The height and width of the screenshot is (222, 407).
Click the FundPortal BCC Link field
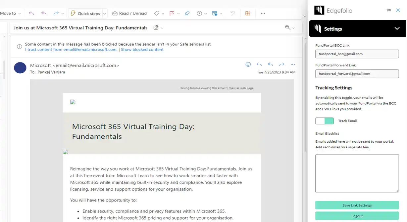pos(357,54)
